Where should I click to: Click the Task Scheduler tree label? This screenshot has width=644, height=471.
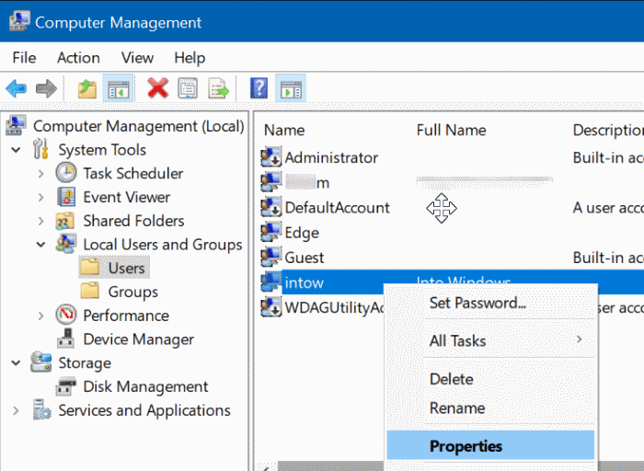pyautogui.click(x=133, y=173)
